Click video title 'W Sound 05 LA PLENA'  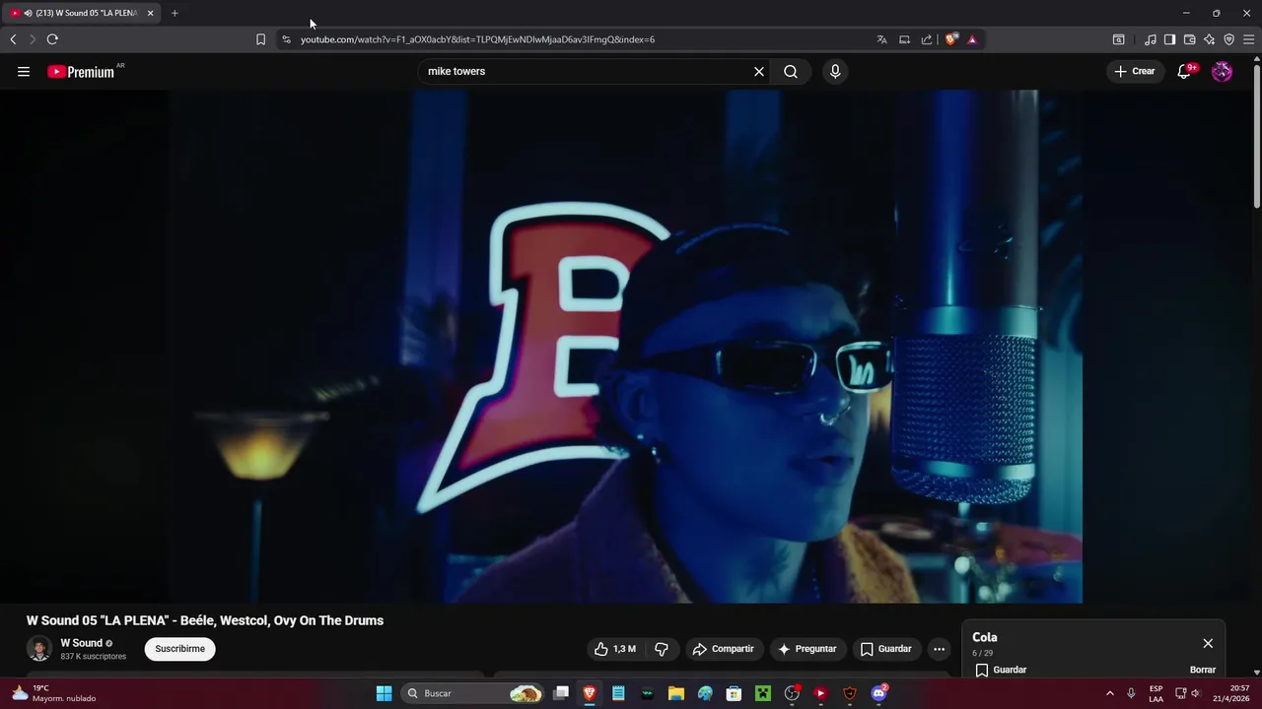pyautogui.click(x=205, y=620)
